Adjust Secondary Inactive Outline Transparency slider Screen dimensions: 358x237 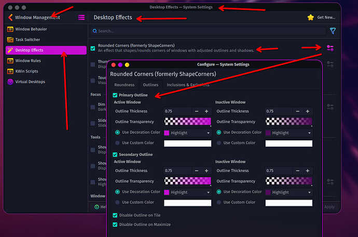(x=289, y=181)
